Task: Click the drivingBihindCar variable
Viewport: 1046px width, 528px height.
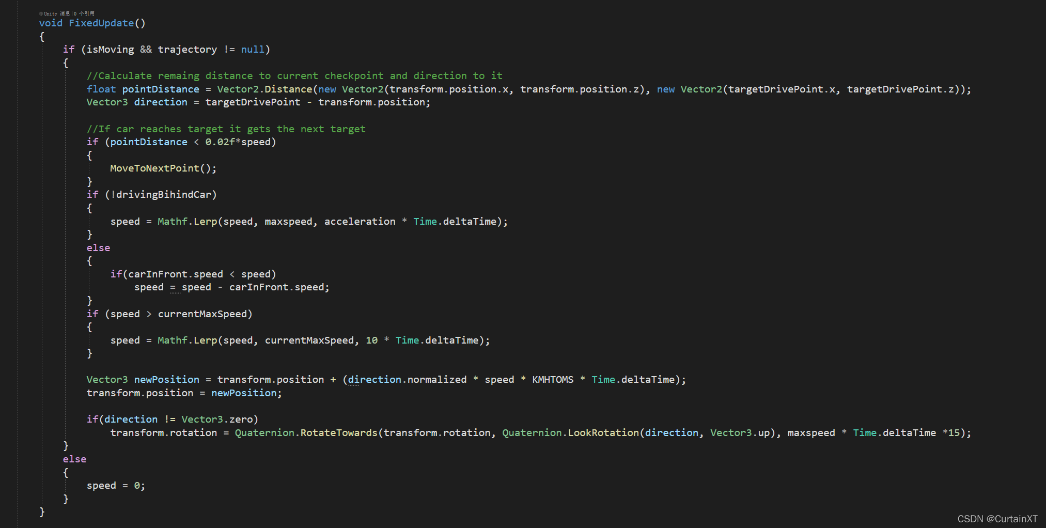Action: pos(164,194)
